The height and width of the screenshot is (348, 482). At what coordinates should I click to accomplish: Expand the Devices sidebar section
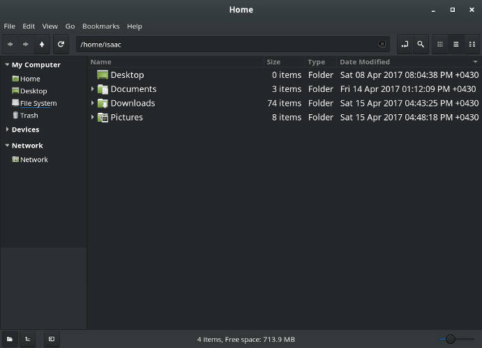click(7, 129)
